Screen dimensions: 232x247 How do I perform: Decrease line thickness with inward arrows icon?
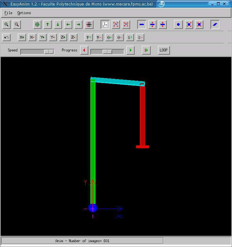click(163, 24)
